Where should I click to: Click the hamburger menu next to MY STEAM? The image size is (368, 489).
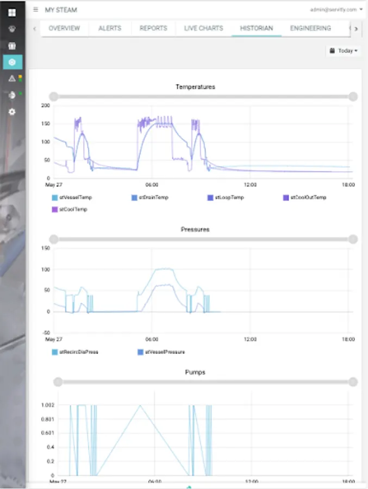click(x=35, y=10)
